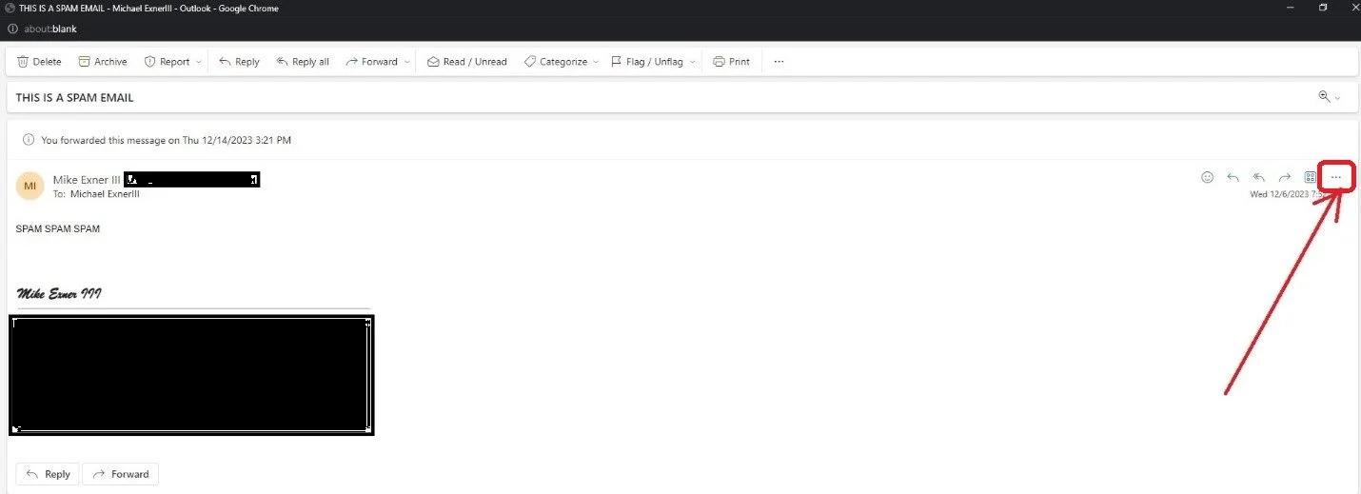Open the apps grid icon in message header
The width and height of the screenshot is (1361, 494).
1311,177
